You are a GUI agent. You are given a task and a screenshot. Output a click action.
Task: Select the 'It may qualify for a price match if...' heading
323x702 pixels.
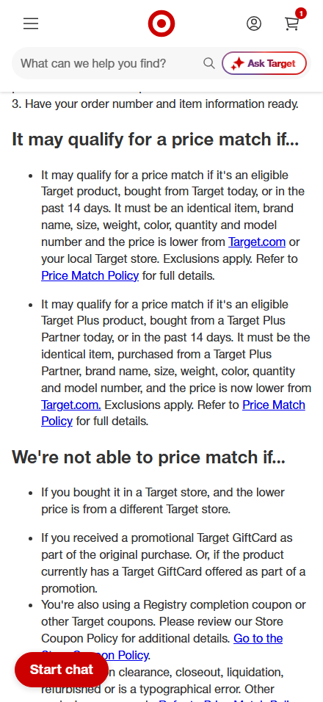[155, 140]
